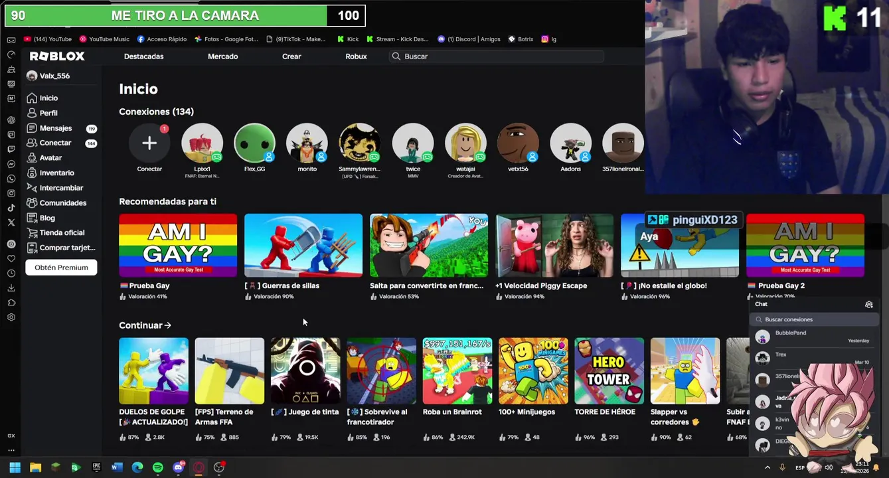Open Lpixx1 connection avatar
The width and height of the screenshot is (889, 478).
pos(202,143)
